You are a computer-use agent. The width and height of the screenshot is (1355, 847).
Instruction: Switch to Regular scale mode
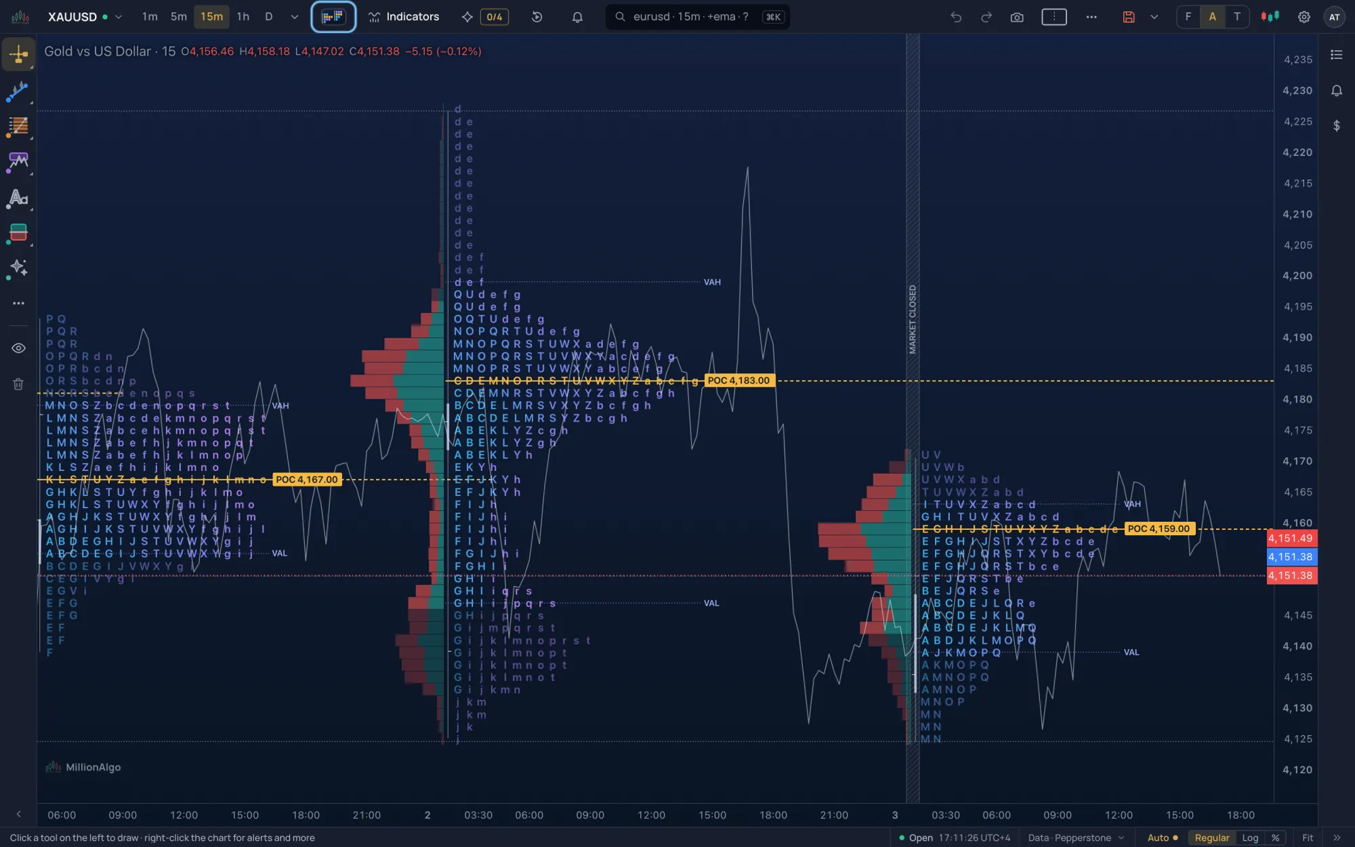pos(1211,838)
